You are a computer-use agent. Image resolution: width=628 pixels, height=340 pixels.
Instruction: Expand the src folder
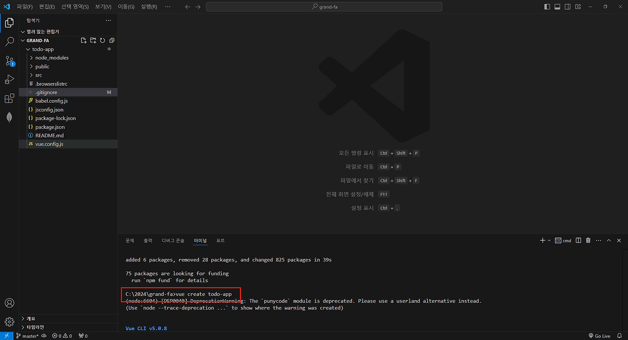(x=68, y=75)
